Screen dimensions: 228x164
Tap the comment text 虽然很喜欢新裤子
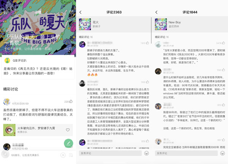(38, 114)
